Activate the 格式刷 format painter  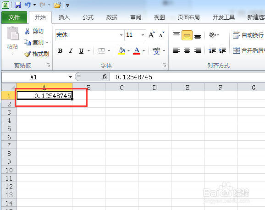click(x=36, y=54)
